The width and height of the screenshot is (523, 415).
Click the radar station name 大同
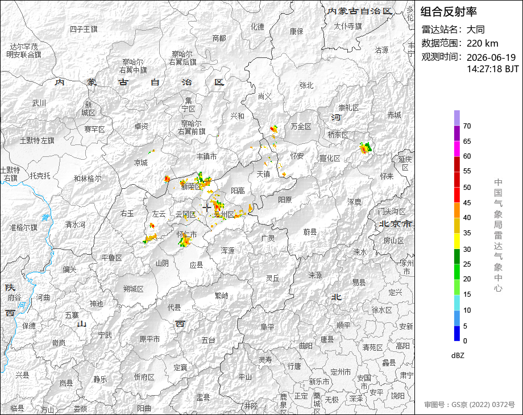tap(476, 30)
